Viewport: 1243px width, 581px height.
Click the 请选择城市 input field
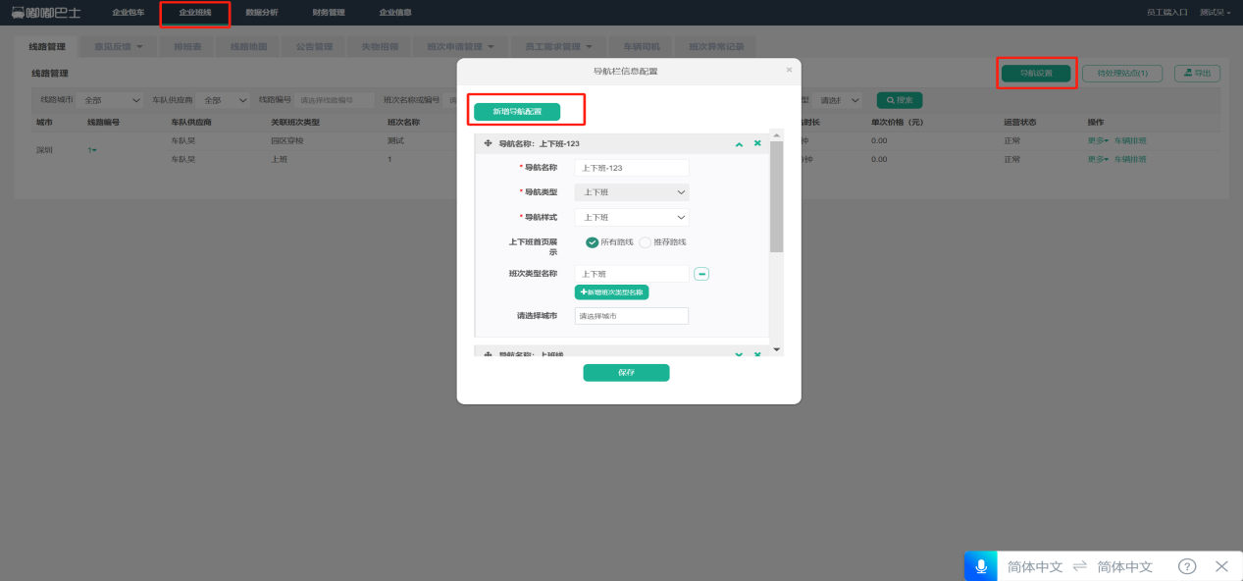(x=631, y=316)
